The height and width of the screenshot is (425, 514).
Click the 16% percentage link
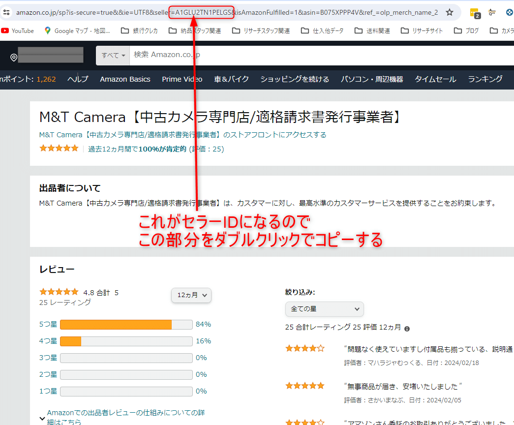coord(203,341)
